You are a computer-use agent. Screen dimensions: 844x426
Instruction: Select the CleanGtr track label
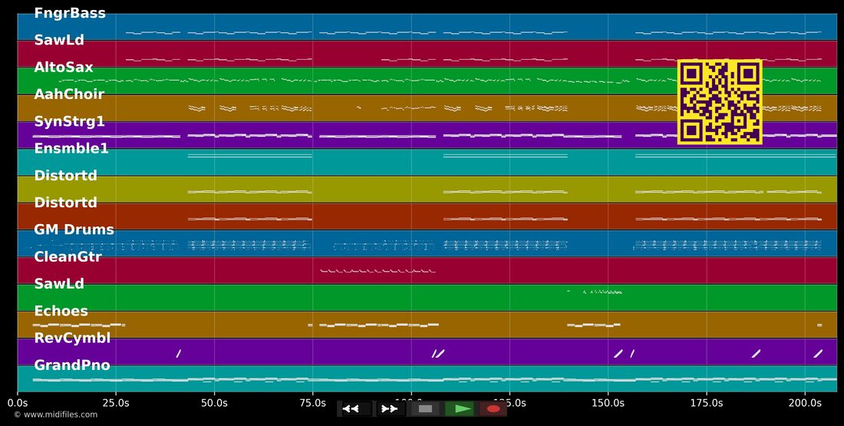tap(68, 257)
